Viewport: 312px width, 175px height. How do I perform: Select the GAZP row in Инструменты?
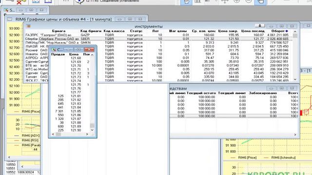click(x=159, y=35)
